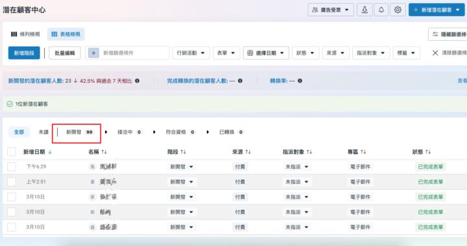The height and width of the screenshot is (246, 467).
Task: Click 清除篩選條件 link
Action: coord(454,53)
